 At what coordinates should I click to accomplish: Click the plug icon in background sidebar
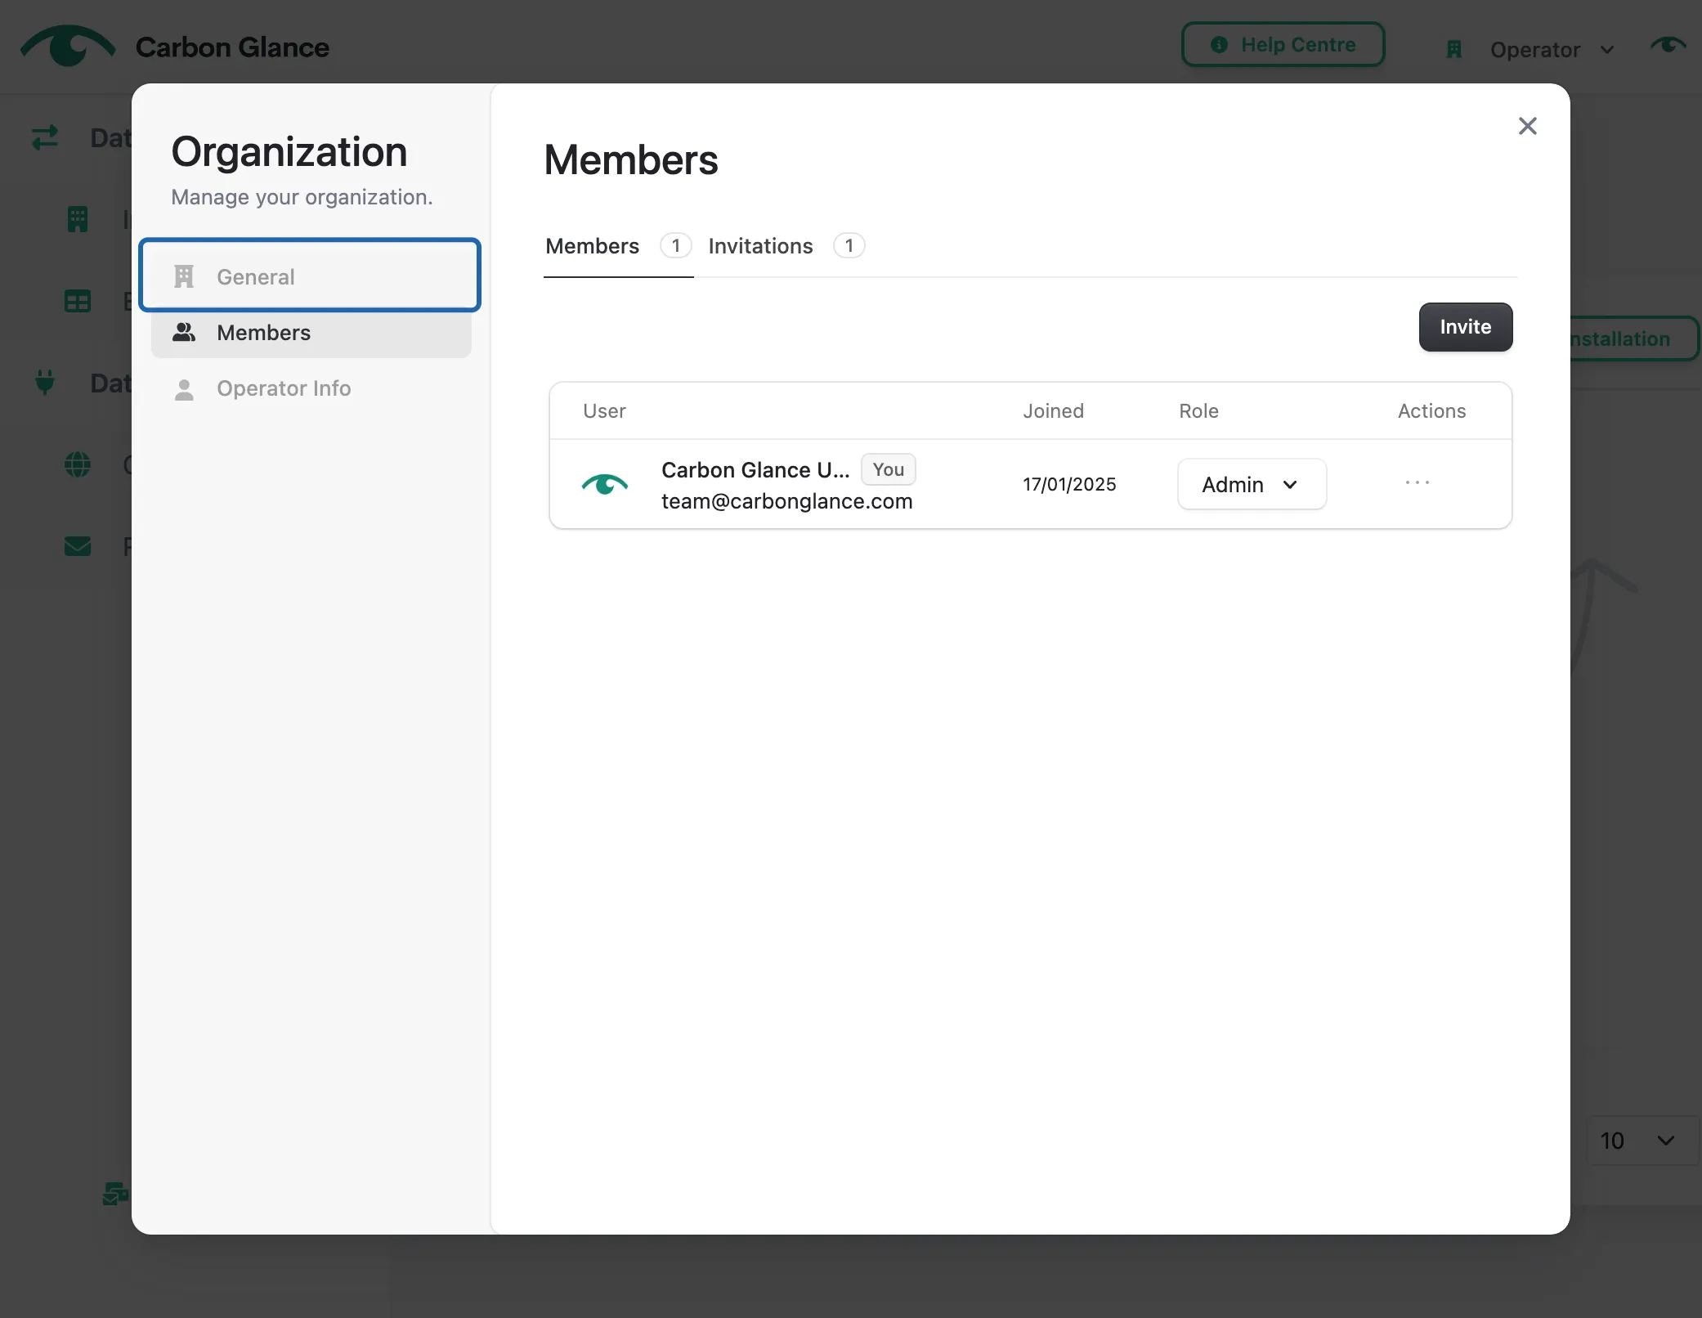tap(45, 382)
